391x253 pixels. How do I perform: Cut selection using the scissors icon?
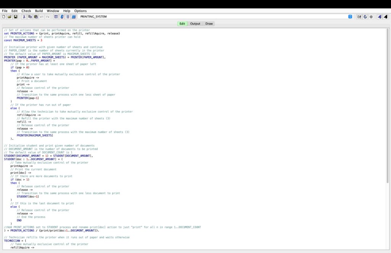pos(24,17)
